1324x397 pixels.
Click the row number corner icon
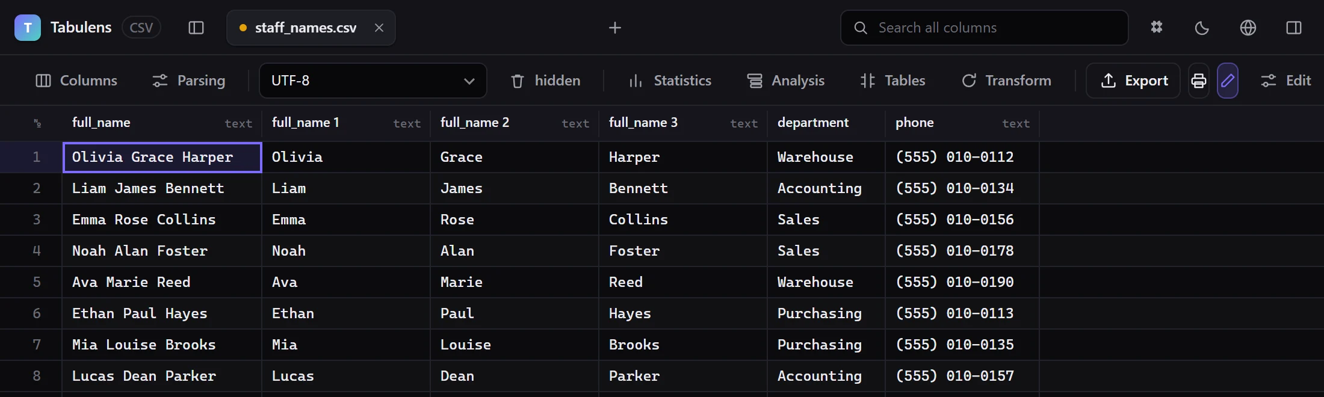[37, 123]
